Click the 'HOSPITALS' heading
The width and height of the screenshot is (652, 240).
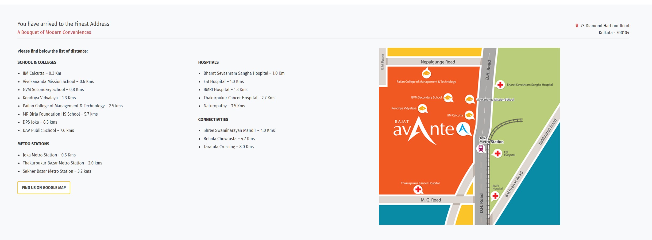209,62
